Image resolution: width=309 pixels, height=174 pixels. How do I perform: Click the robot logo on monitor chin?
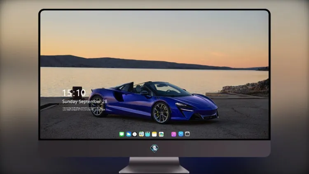(154, 148)
